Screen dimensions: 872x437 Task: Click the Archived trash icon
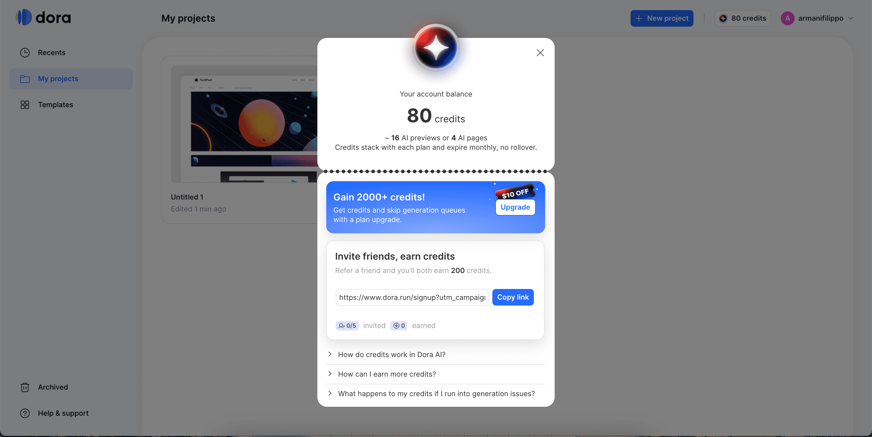[25, 387]
